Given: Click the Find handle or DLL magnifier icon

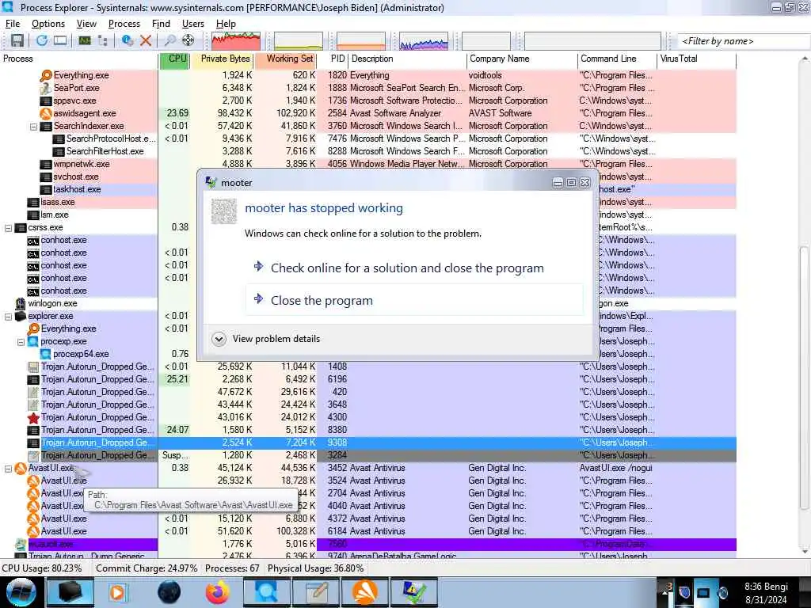Looking at the screenshot, I should point(170,40).
